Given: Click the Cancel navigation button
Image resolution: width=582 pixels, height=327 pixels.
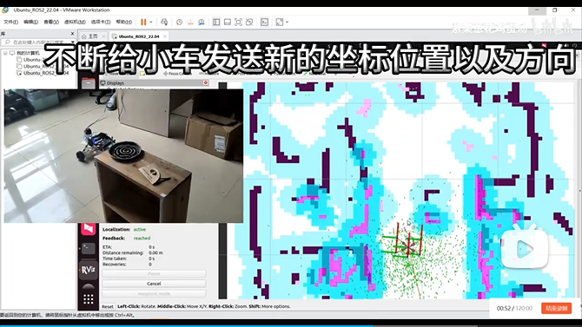Looking at the screenshot, I should [154, 284].
